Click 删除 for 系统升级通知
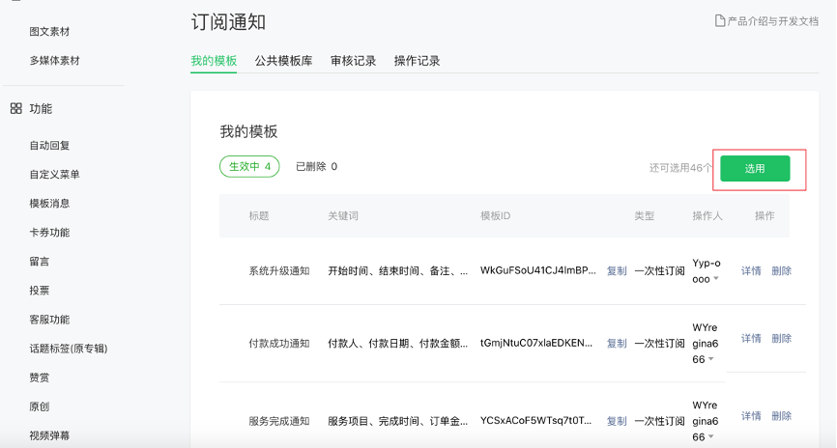 coord(782,271)
